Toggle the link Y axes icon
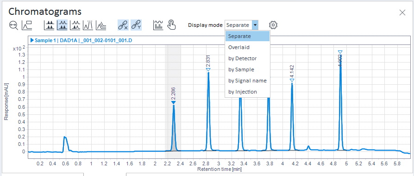The image size is (414, 176). tap(136, 25)
